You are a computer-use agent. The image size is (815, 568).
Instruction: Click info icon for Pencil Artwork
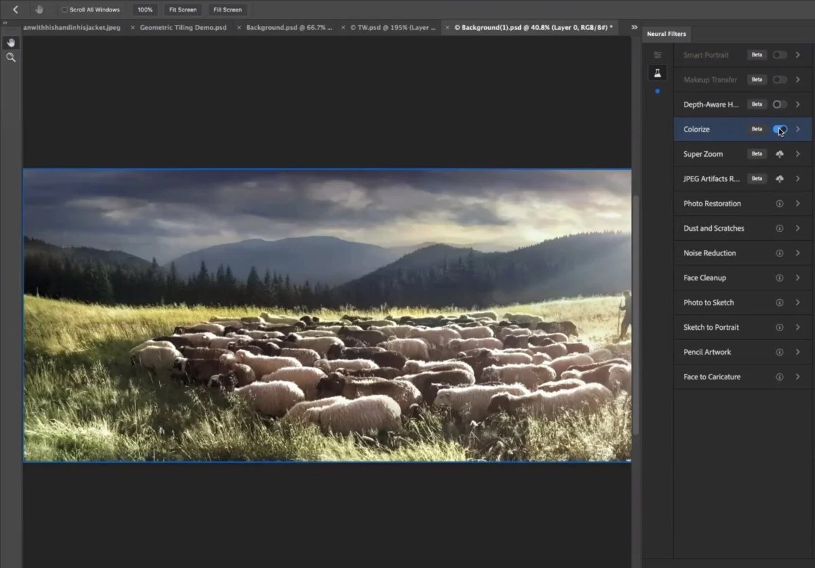pyautogui.click(x=780, y=352)
